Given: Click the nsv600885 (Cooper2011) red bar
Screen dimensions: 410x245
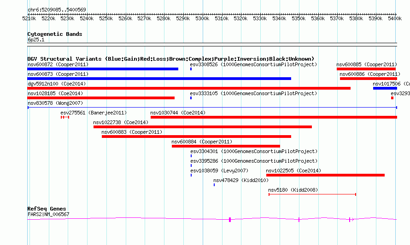Looking at the screenshot, I should [x=366, y=69].
